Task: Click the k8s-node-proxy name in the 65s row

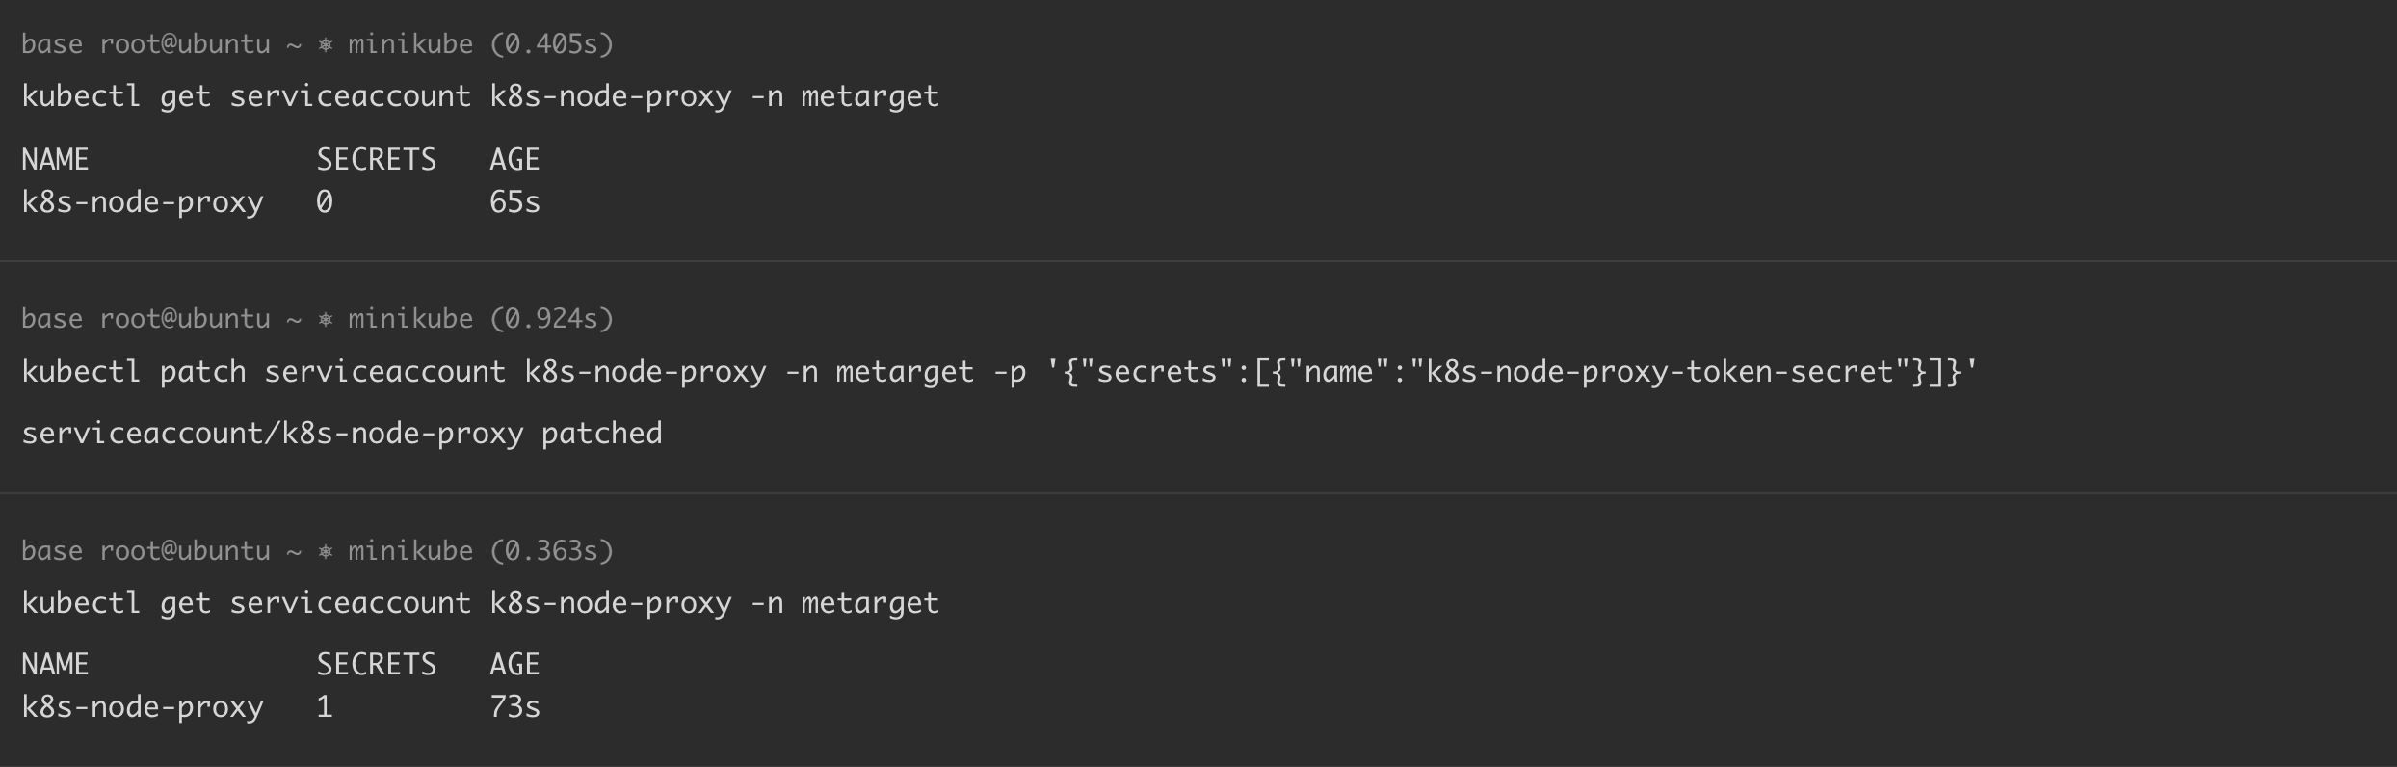Action: 143,202
